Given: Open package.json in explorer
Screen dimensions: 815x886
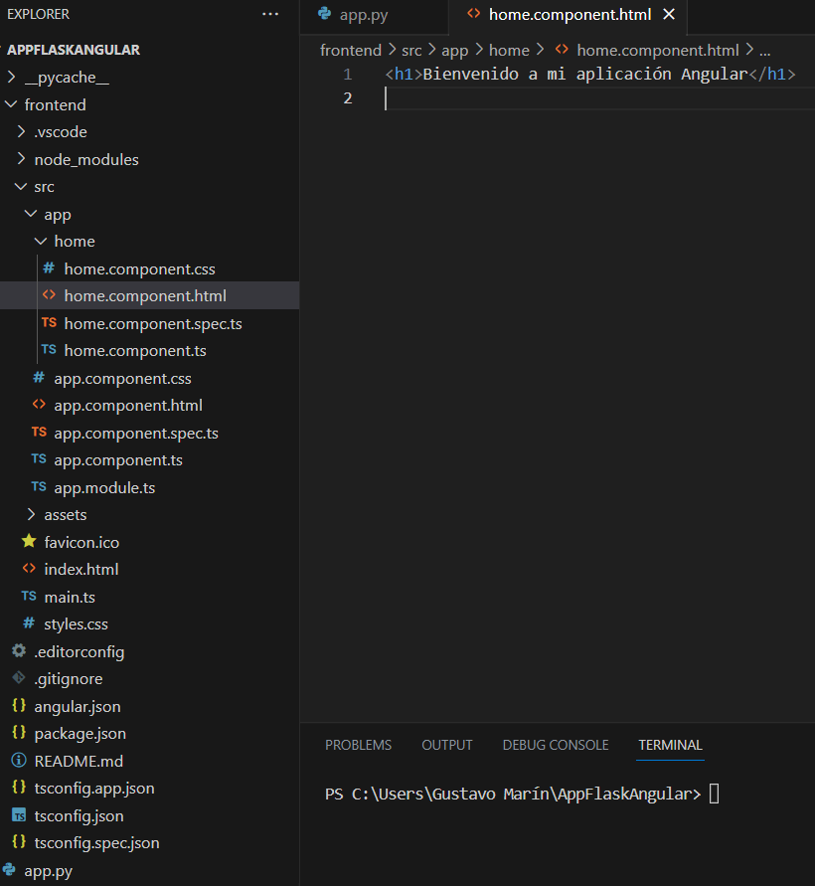Looking at the screenshot, I should tap(81, 734).
